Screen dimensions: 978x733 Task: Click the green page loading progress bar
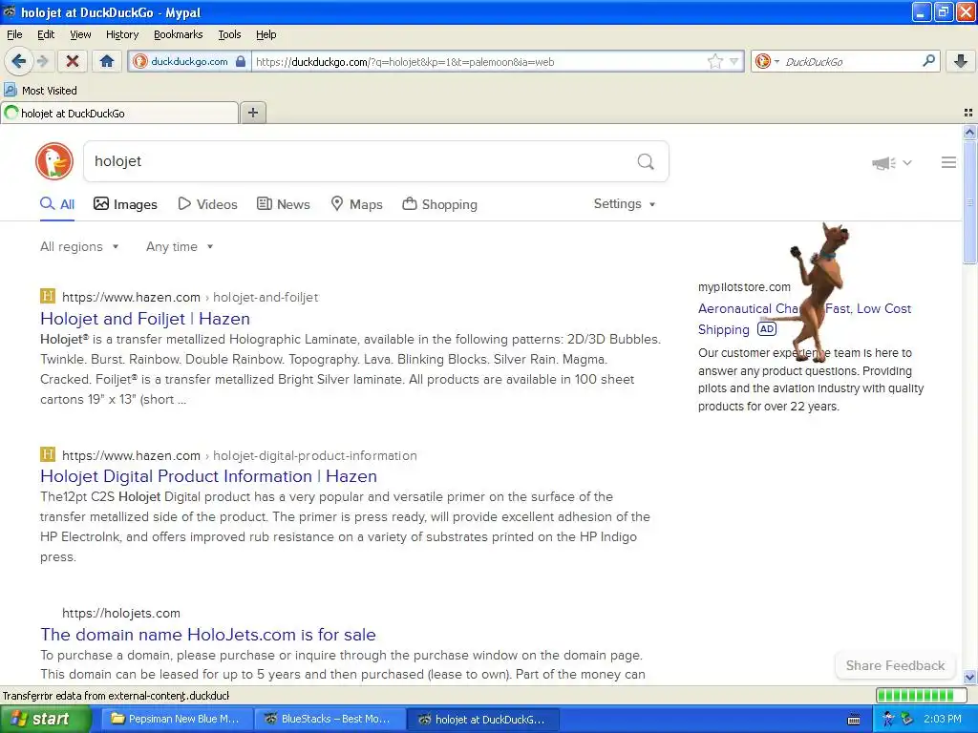coord(921,695)
